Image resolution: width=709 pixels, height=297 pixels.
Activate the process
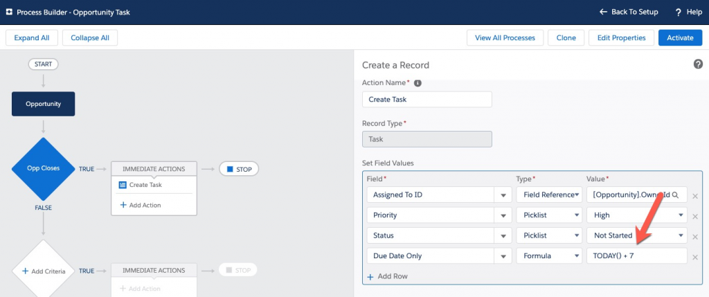(x=680, y=37)
